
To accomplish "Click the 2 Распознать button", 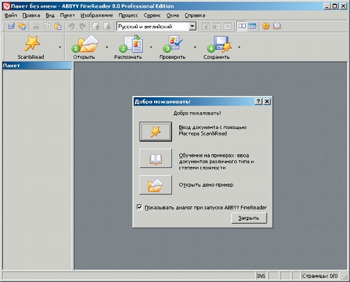I will 128,47.
